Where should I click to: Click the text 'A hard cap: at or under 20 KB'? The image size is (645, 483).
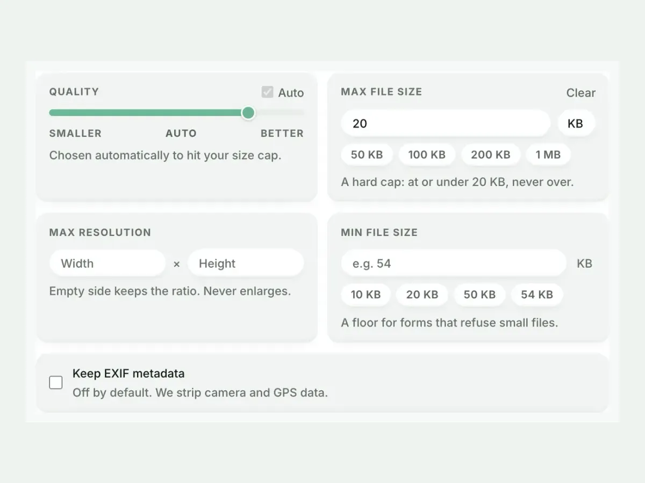click(x=424, y=182)
